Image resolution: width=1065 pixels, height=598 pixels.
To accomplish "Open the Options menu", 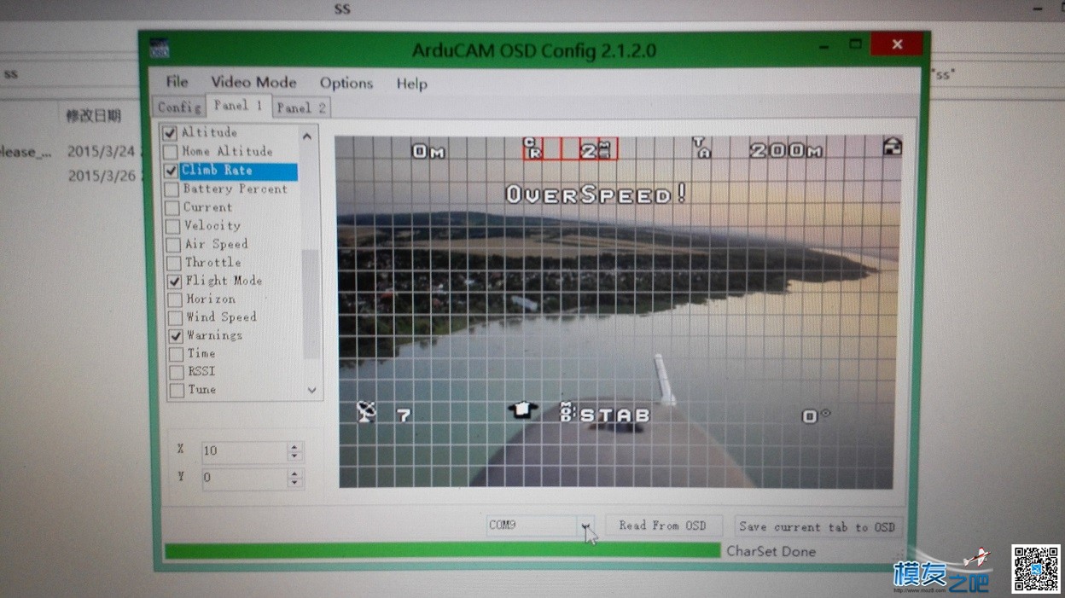I will click(346, 84).
